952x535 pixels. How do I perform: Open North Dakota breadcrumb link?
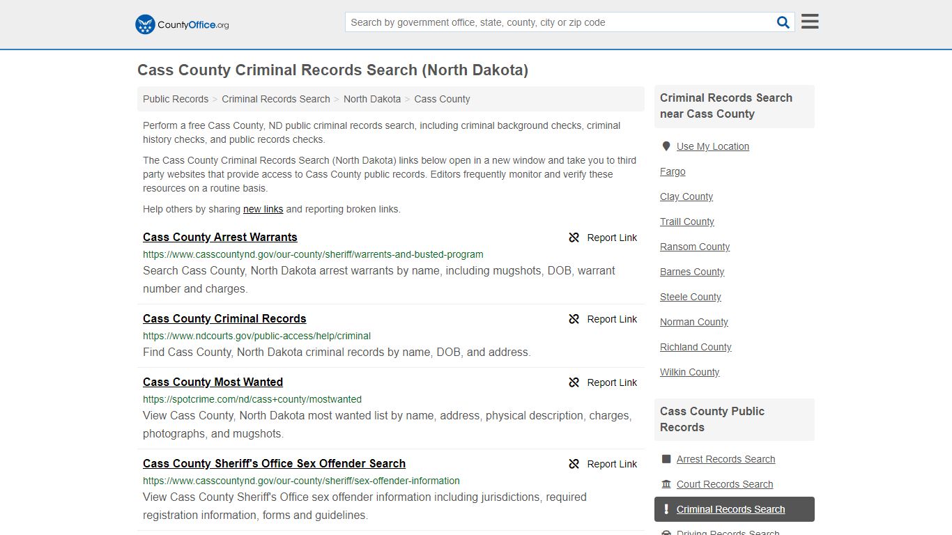point(372,99)
